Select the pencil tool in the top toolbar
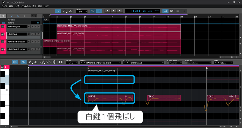 [x=64, y=11]
